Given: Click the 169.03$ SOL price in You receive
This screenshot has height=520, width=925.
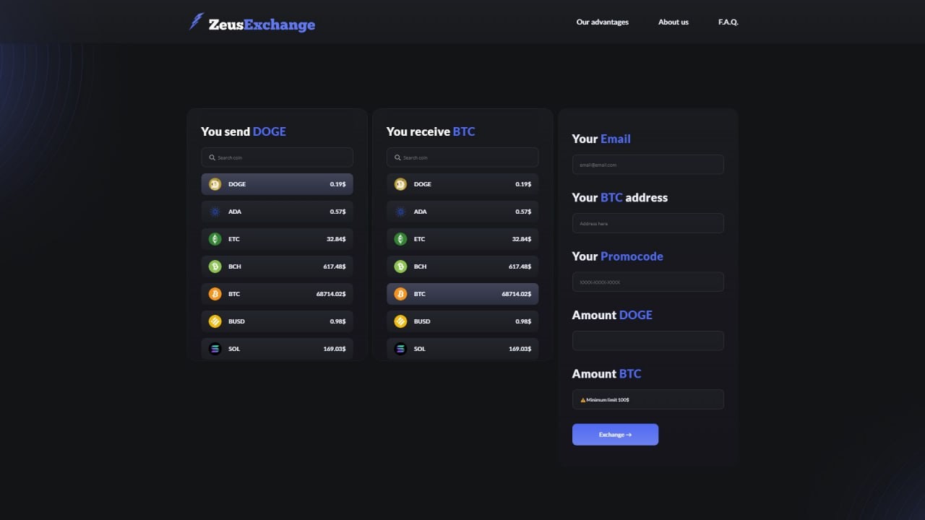Looking at the screenshot, I should click(520, 349).
